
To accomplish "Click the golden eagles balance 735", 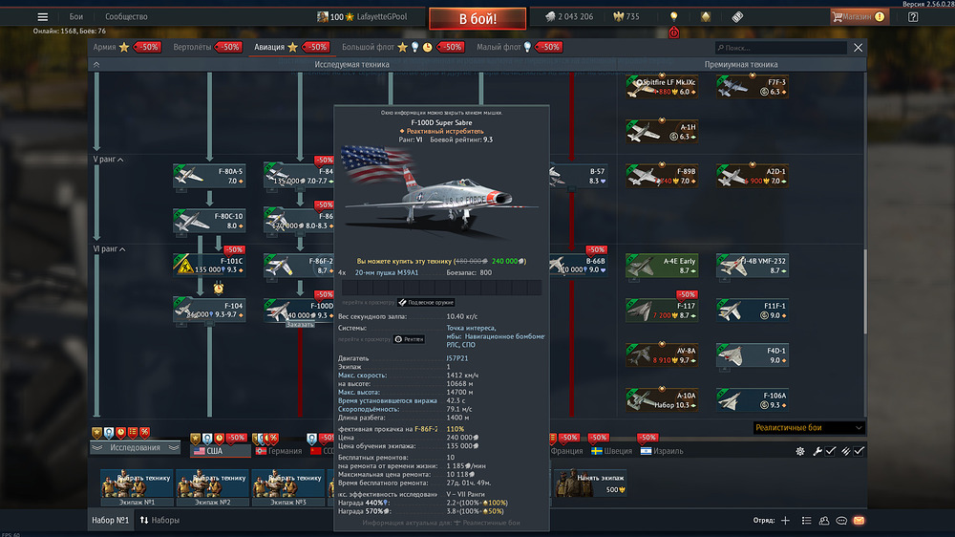I will click(x=626, y=17).
